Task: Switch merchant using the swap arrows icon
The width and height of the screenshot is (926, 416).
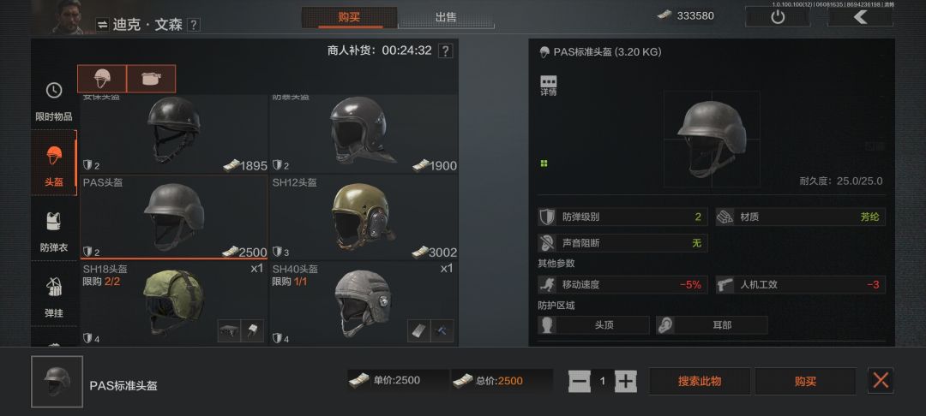Action: pyautogui.click(x=103, y=25)
